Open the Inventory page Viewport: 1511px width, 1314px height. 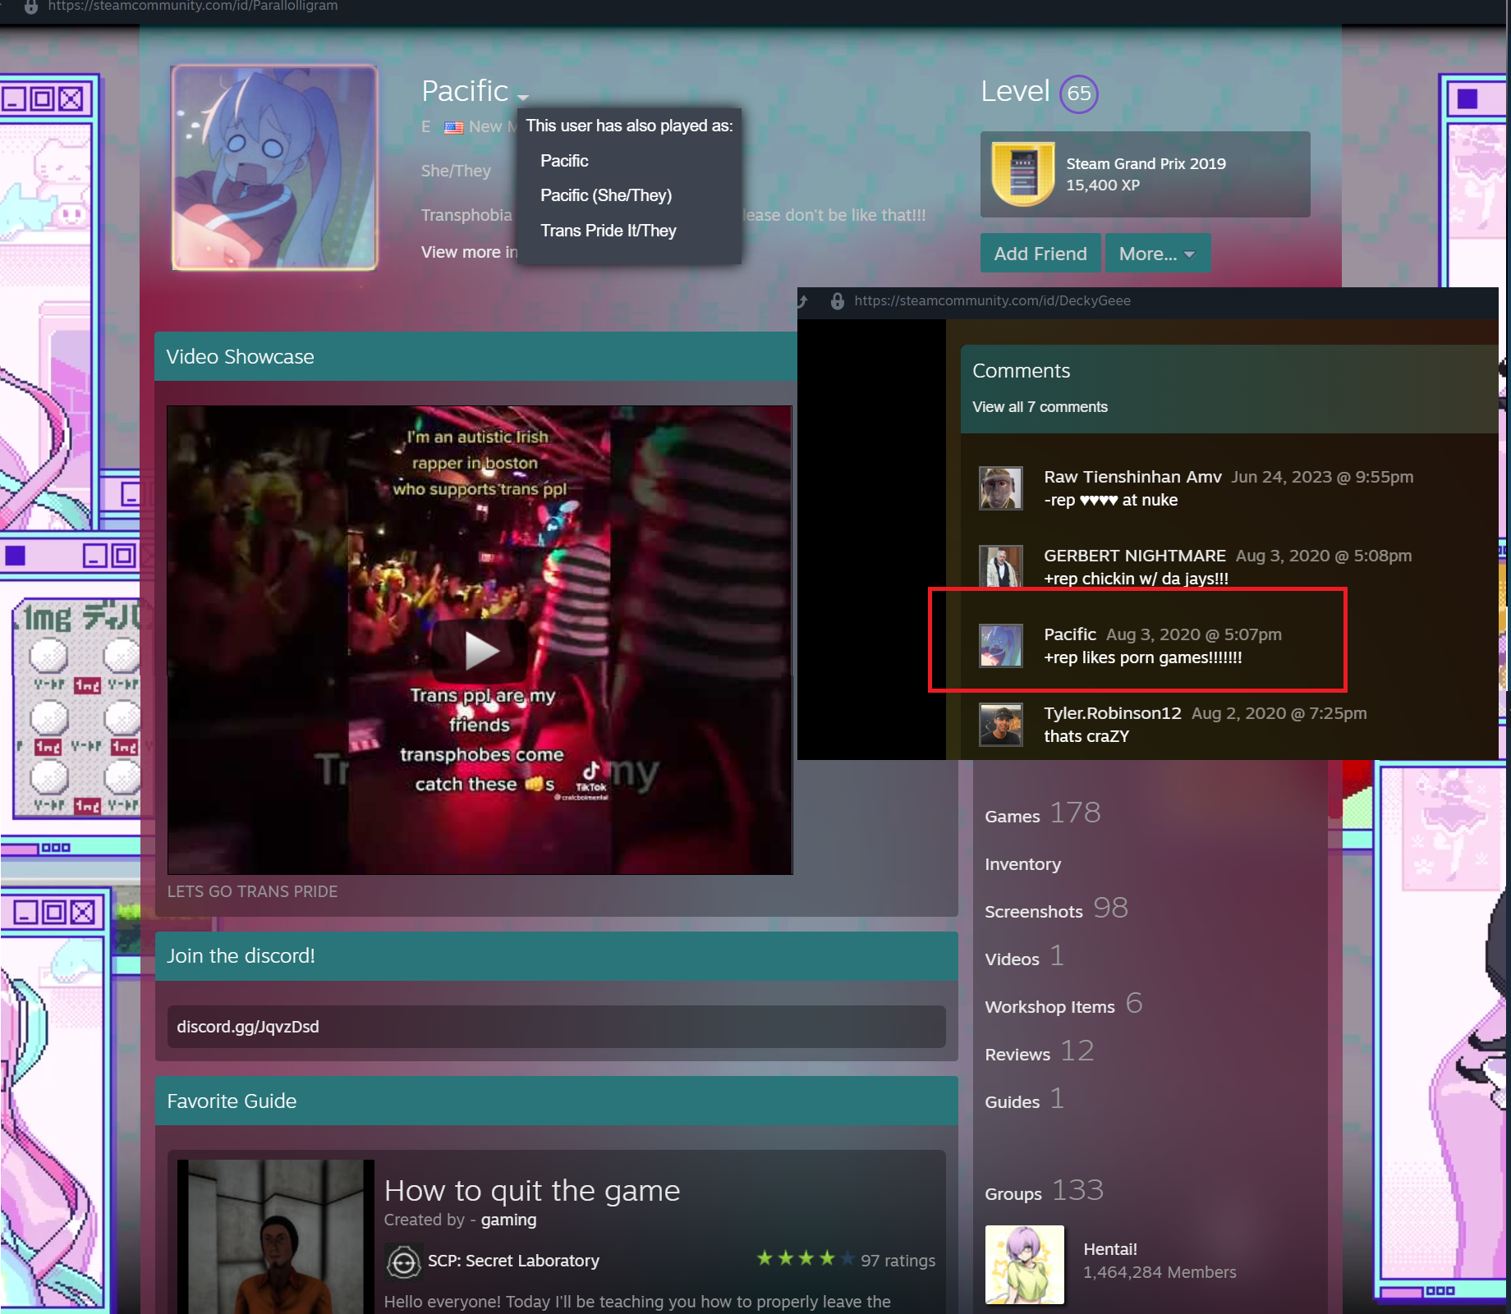pos(1022,864)
